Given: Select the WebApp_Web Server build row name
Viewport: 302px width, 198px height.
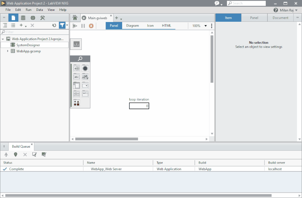Looking at the screenshot, I should [x=106, y=169].
